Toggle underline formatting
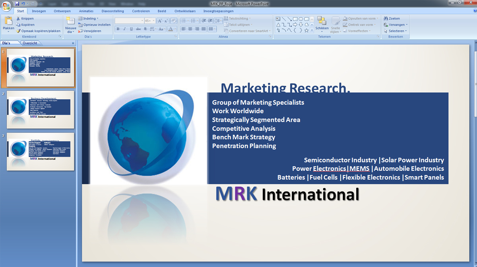477x267 pixels. pos(131,29)
